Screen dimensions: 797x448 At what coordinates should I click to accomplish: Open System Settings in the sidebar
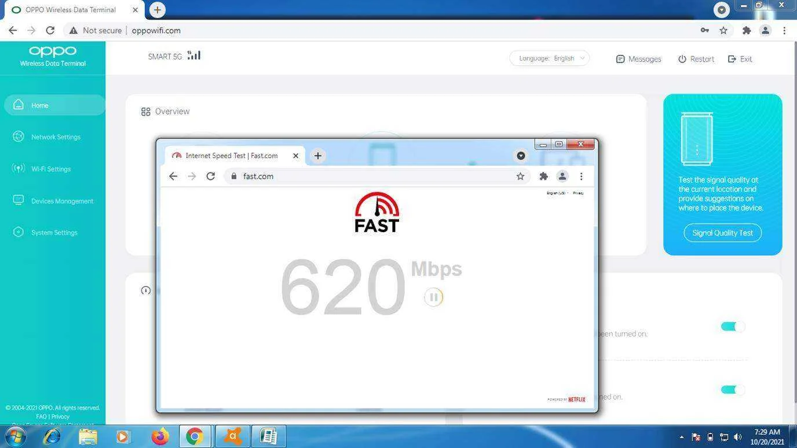point(45,232)
